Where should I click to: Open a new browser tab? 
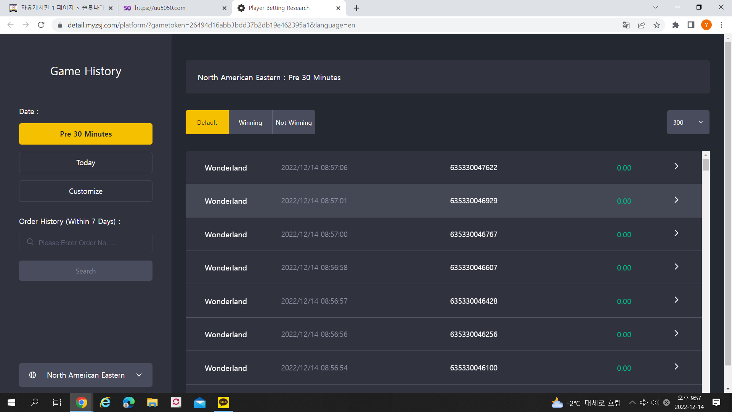tap(356, 8)
